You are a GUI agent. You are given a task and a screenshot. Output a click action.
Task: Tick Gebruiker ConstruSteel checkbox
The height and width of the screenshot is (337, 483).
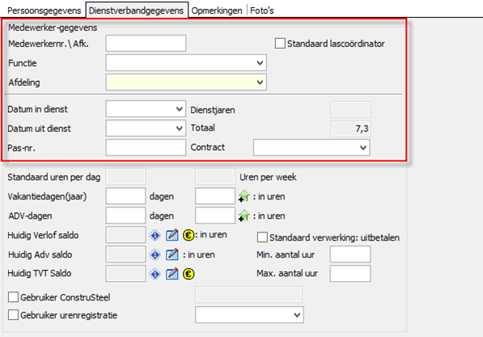pyautogui.click(x=13, y=297)
